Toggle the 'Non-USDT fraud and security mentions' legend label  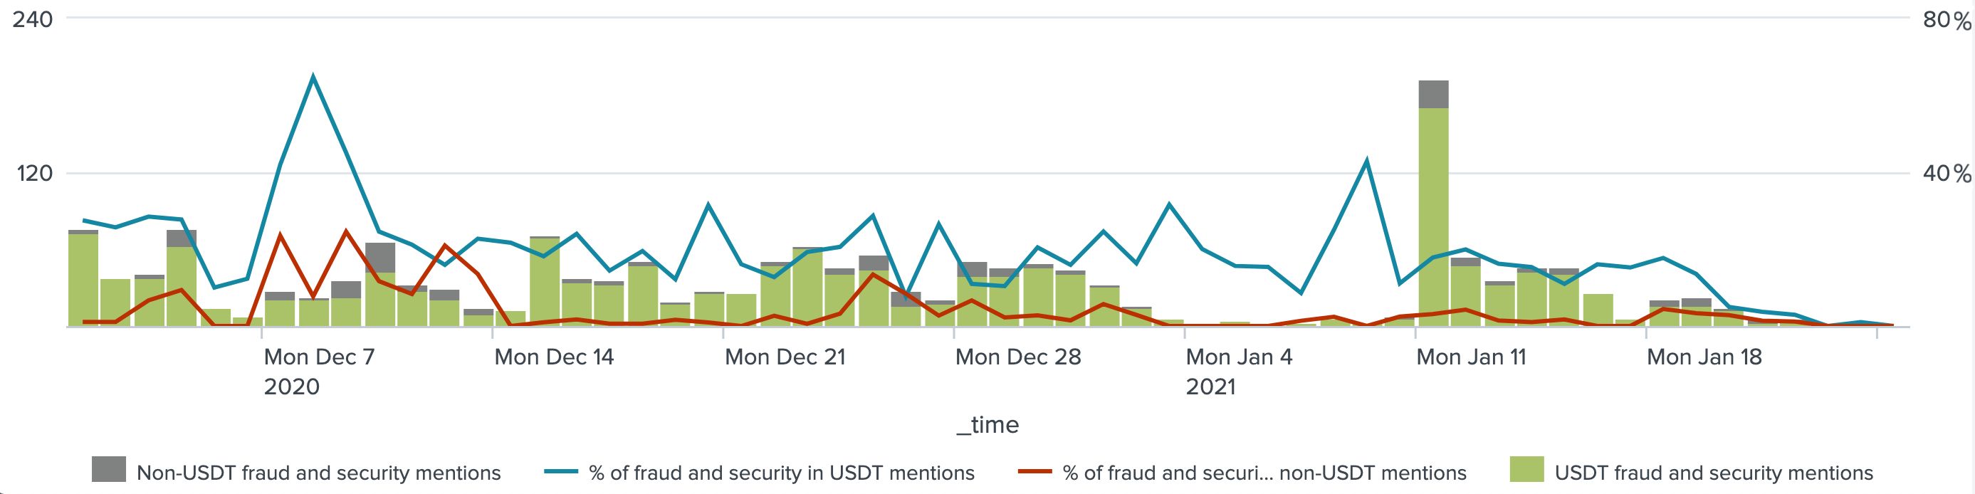[x=318, y=473]
